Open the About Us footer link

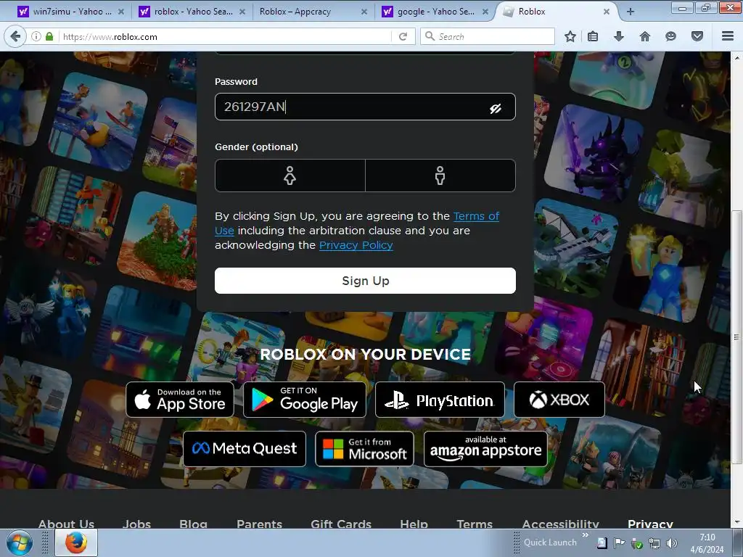tap(66, 524)
